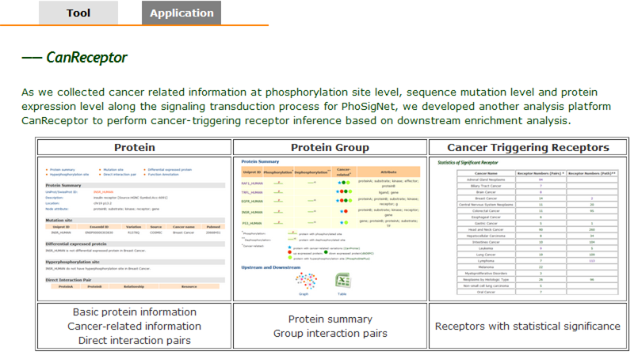638x359 pixels.
Task: Click the phosphorylation marker for RAF1_HUMAN
Action: coord(278,183)
